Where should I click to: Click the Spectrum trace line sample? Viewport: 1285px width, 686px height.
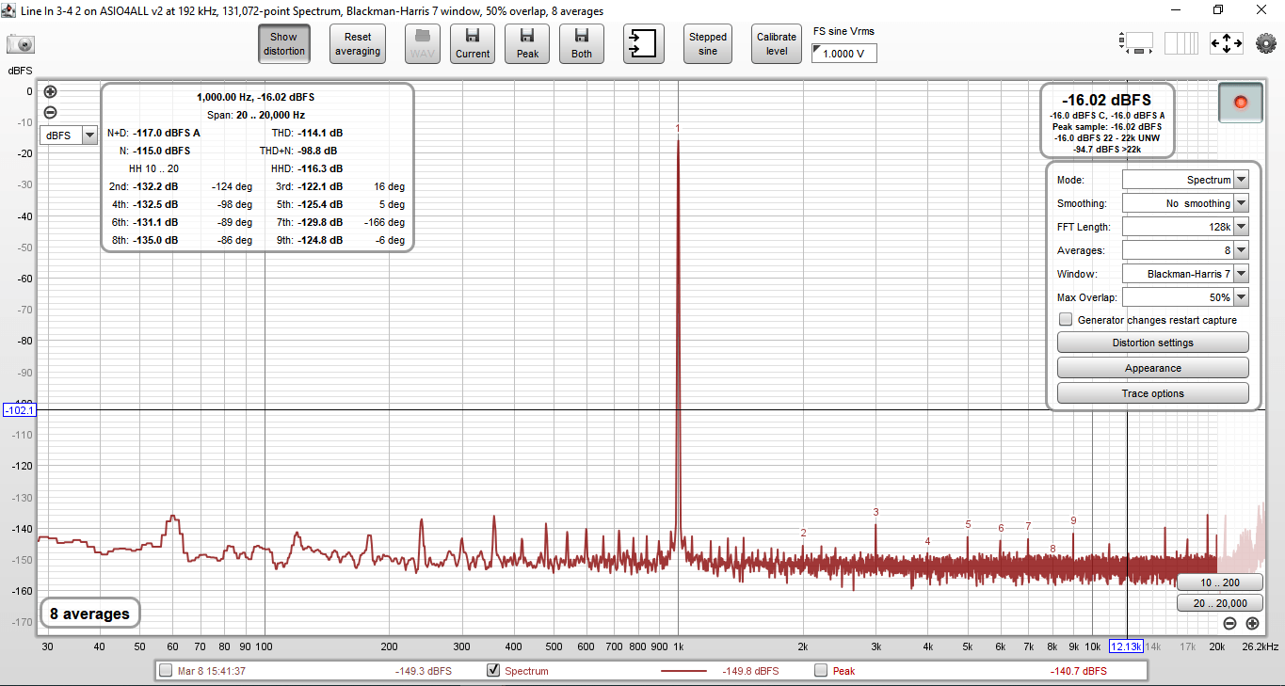(x=683, y=671)
